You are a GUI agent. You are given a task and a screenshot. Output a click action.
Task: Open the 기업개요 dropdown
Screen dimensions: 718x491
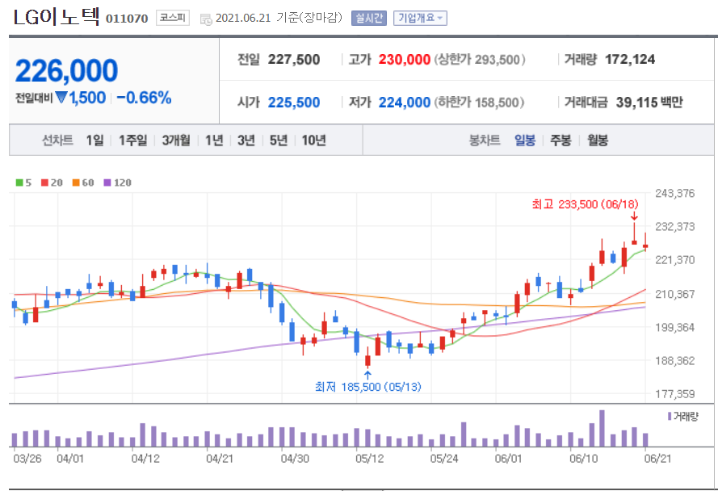tap(420, 19)
